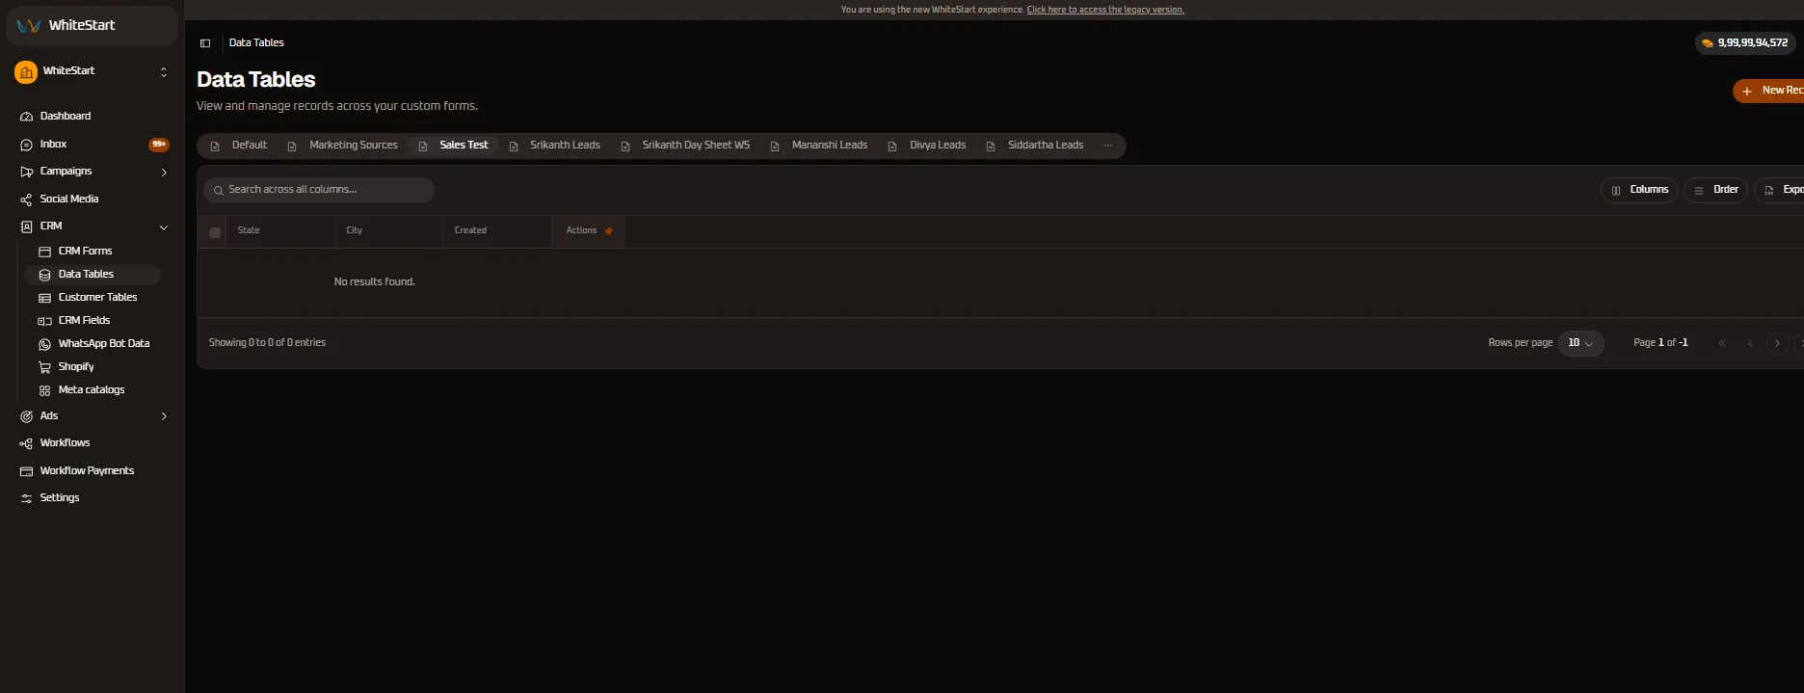Click the search magnifier icon
1804x693 pixels.
[x=219, y=190]
